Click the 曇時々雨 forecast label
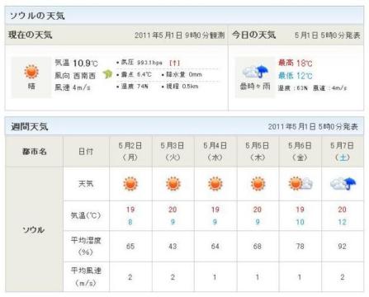Screen dimensions: 369x297 255,87
